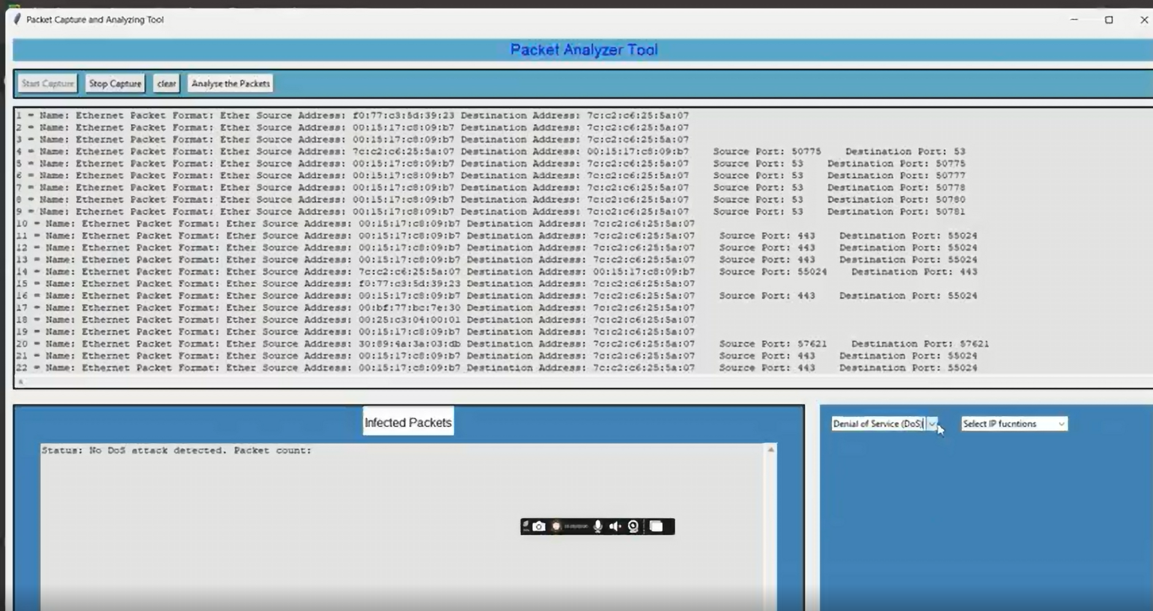
Task: Toggle the webcam icon in recorder bar
Action: coord(633,526)
